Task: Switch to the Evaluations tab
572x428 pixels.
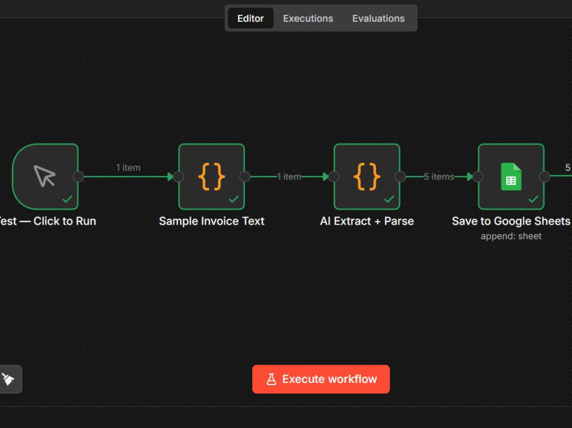Action: click(x=378, y=18)
